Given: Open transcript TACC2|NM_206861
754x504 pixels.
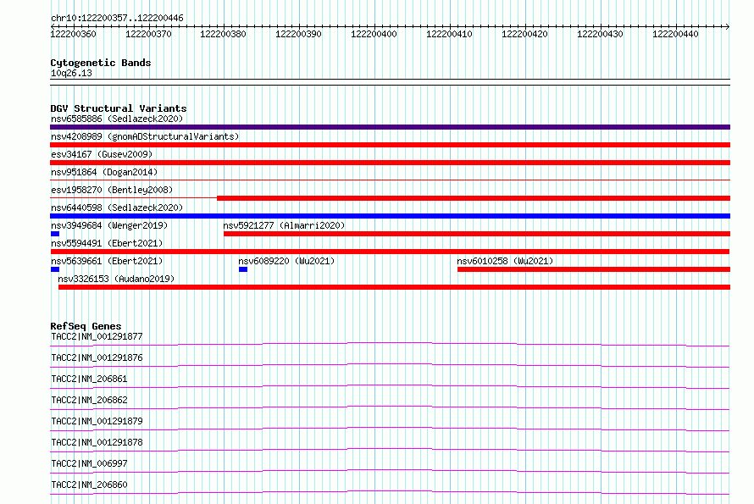Looking at the screenshot, I should [x=89, y=379].
